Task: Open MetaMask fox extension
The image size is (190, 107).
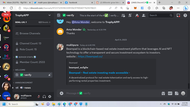Action: 135,8
